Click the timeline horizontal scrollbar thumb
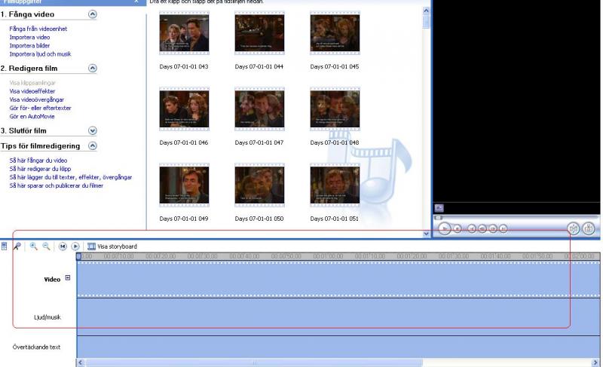Viewport: 603px width, 367px height. coord(254,362)
